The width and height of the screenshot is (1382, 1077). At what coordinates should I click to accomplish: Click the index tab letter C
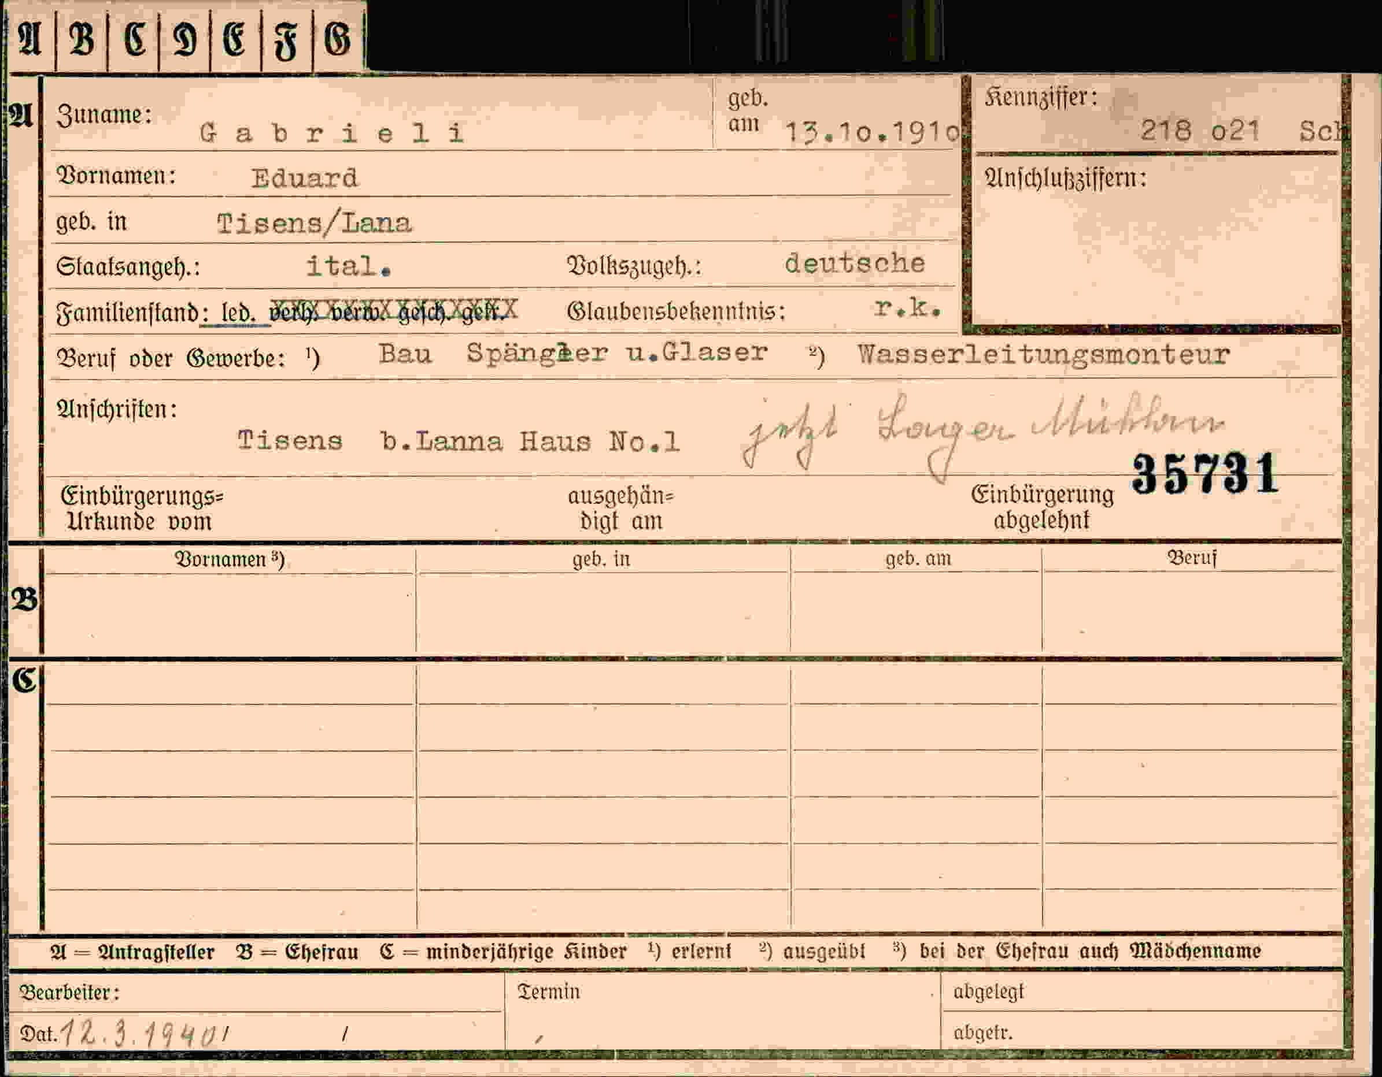click(134, 39)
